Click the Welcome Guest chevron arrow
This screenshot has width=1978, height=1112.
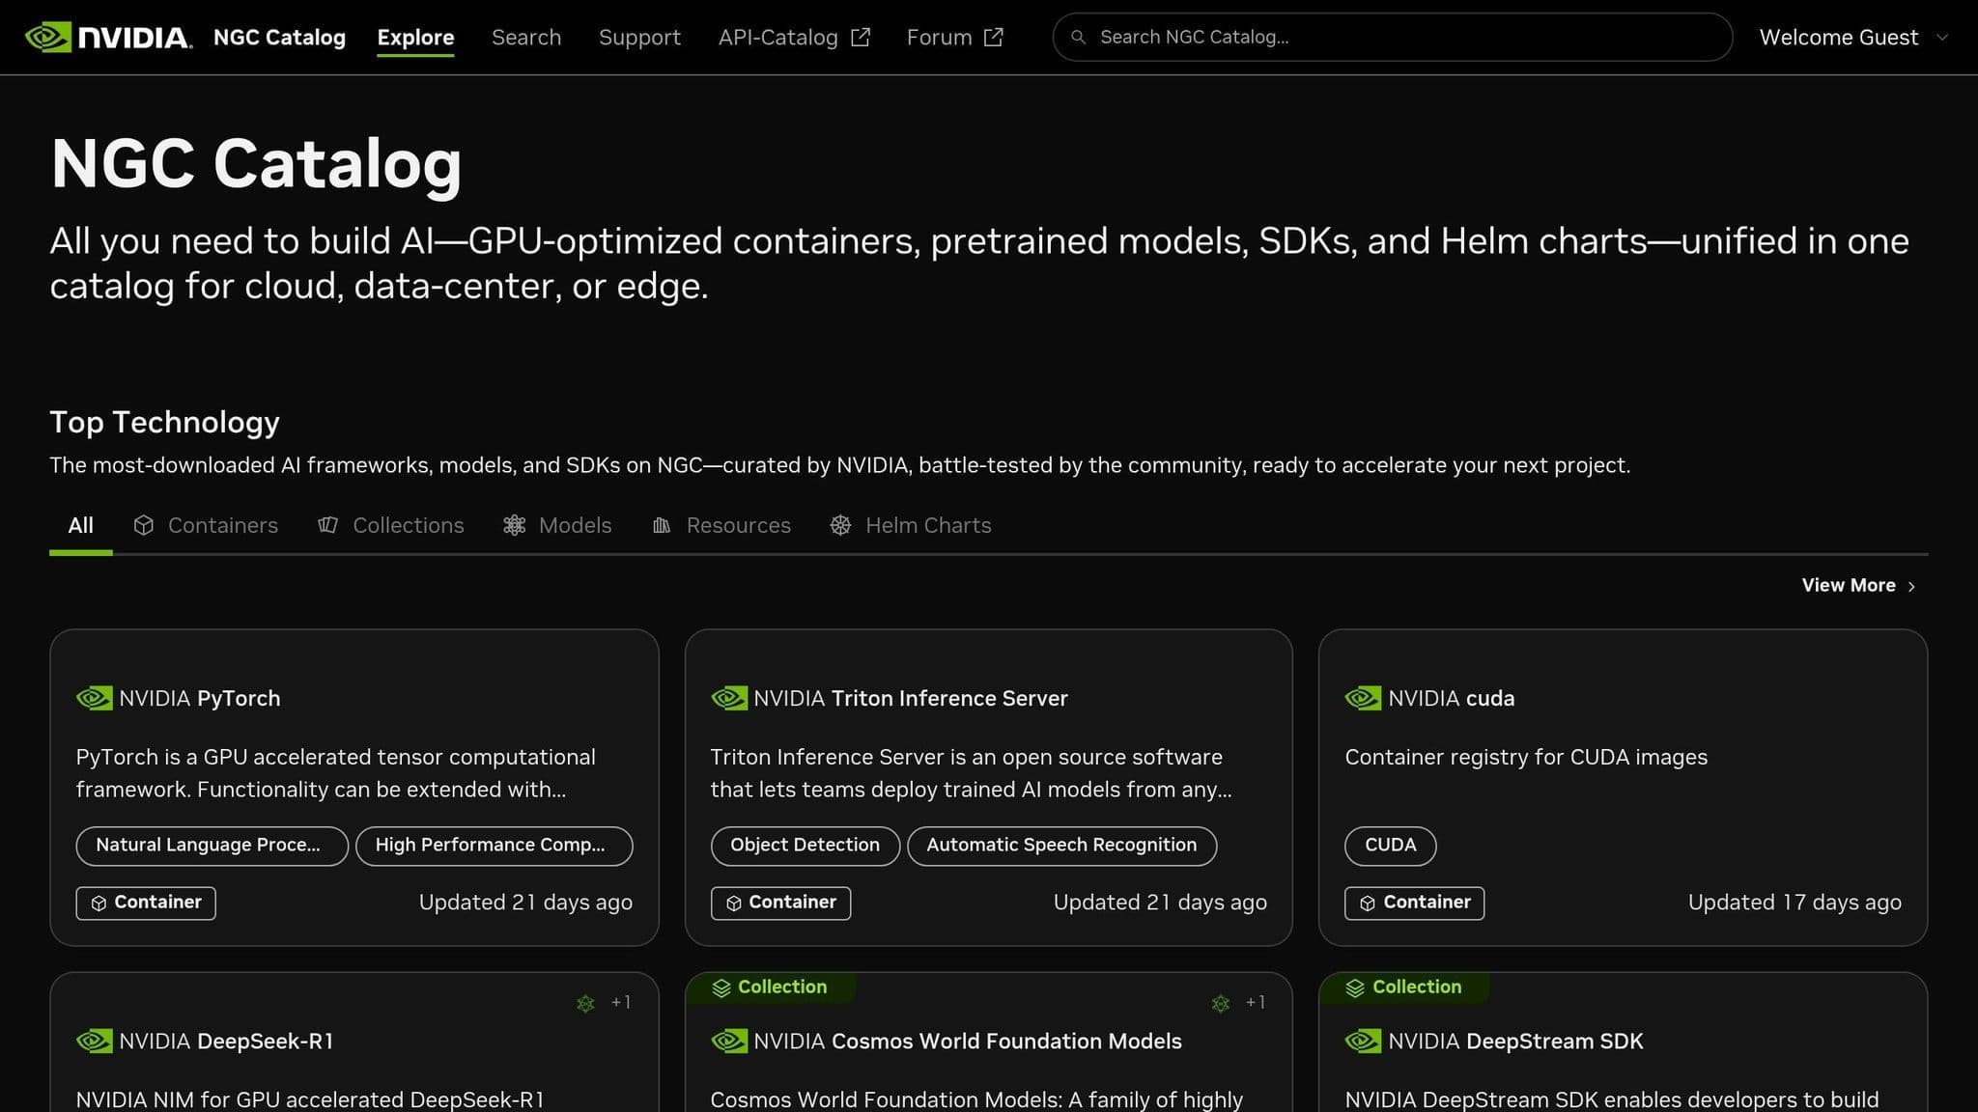(1942, 38)
